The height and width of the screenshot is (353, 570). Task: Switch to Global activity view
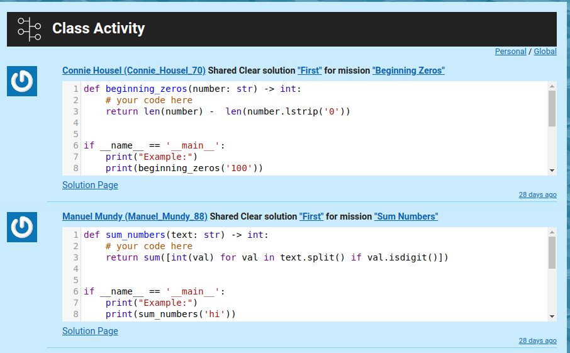[545, 51]
